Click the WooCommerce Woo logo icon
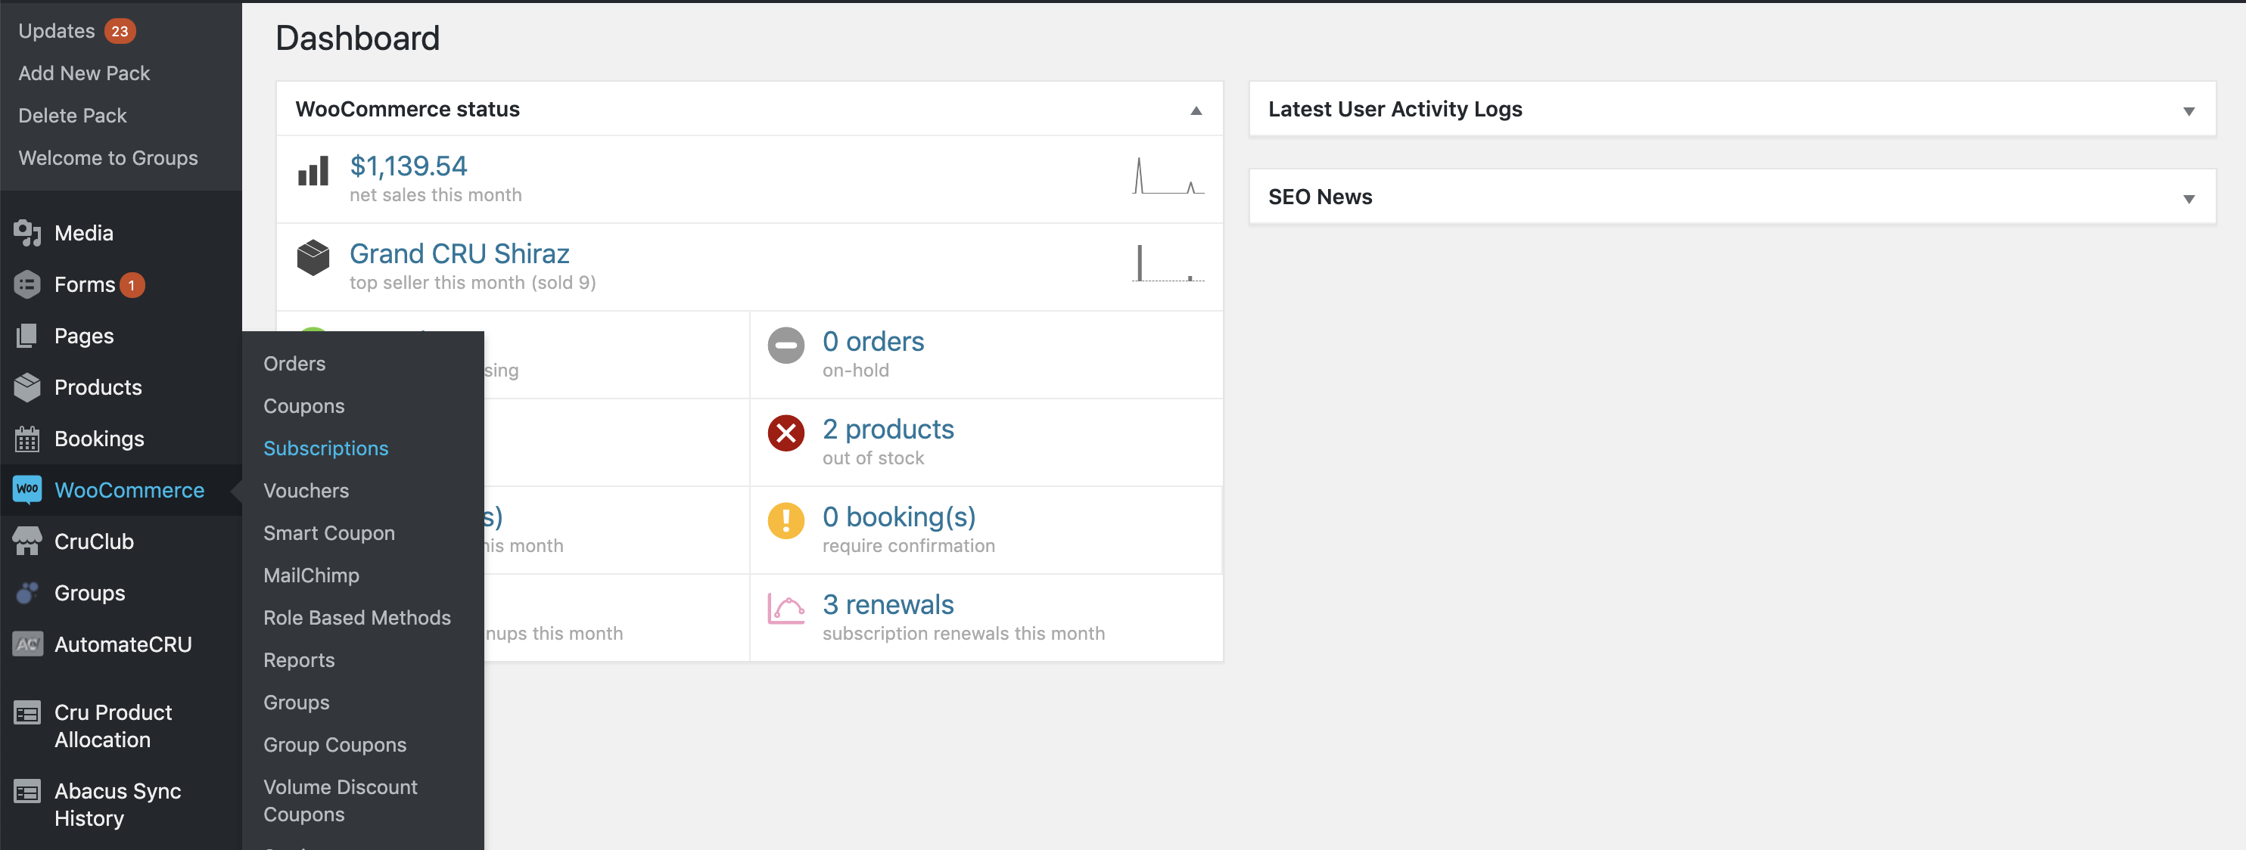2246x850 pixels. pyautogui.click(x=27, y=489)
